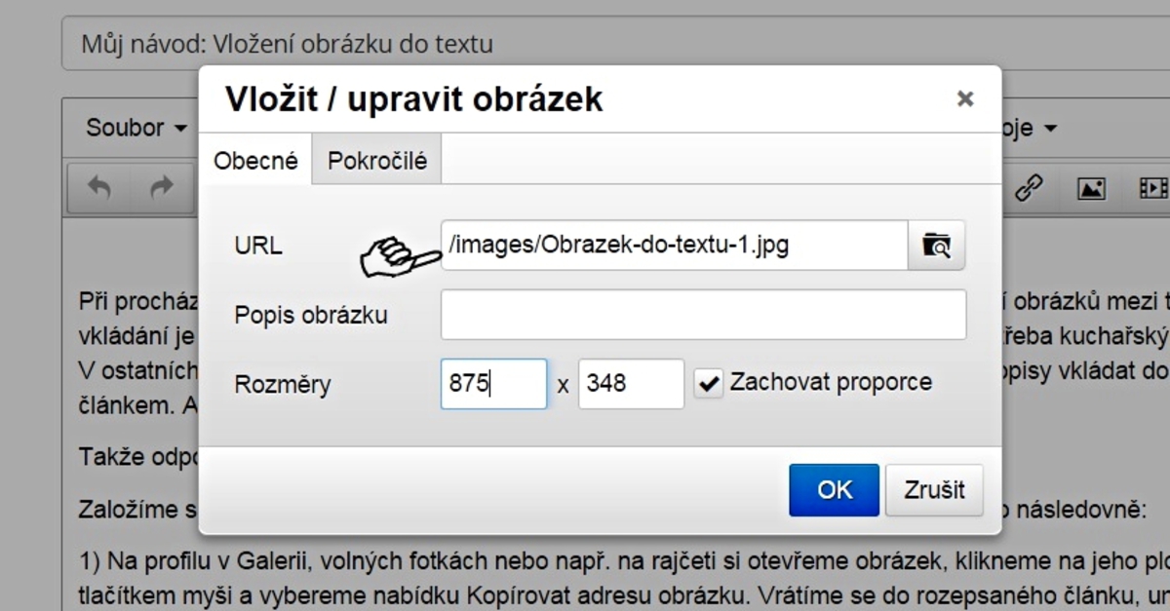Click the height field showing 348
This screenshot has width=1170, height=611.
click(x=630, y=384)
